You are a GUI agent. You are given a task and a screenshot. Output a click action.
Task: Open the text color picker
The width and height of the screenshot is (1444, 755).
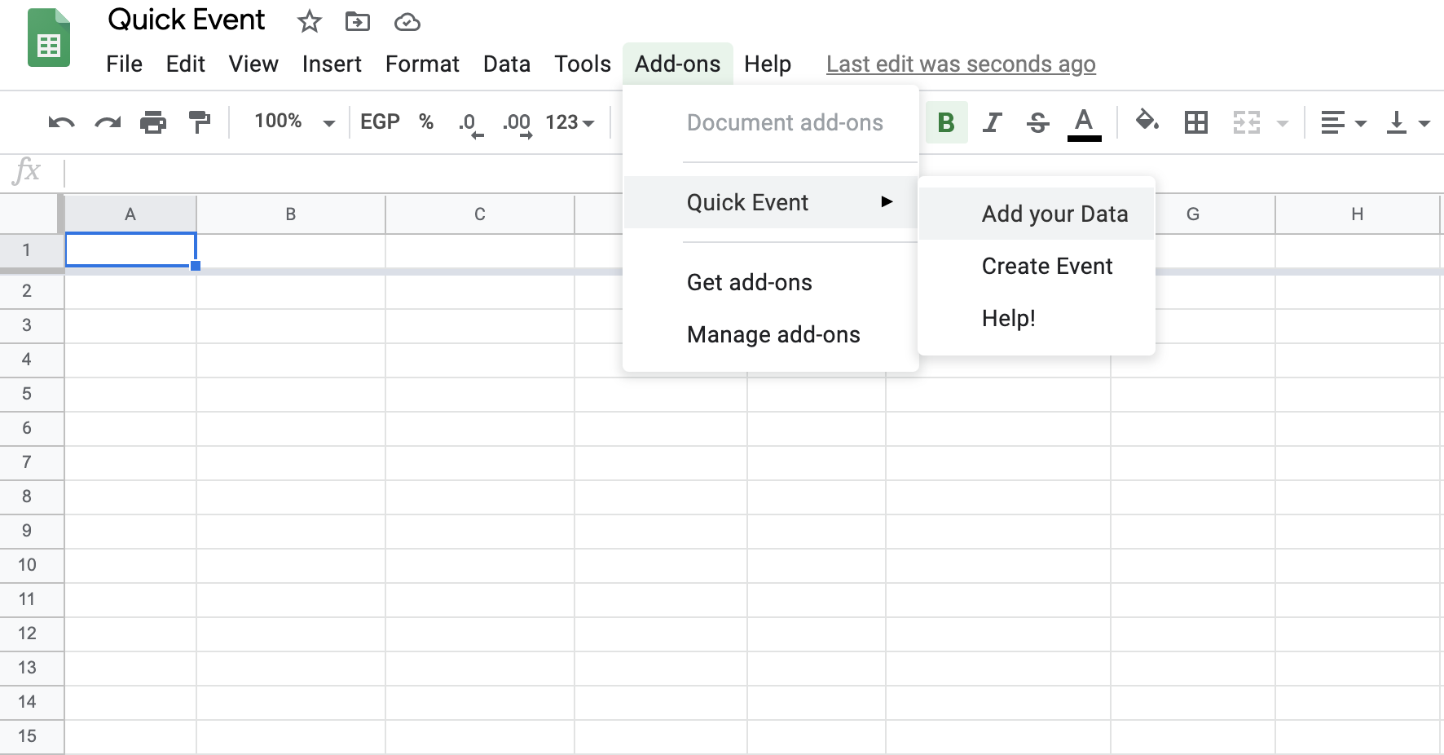point(1083,122)
